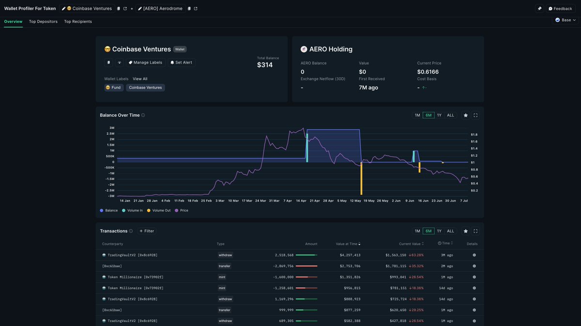Copy the [AERO] Aerodrome token address

[189, 9]
